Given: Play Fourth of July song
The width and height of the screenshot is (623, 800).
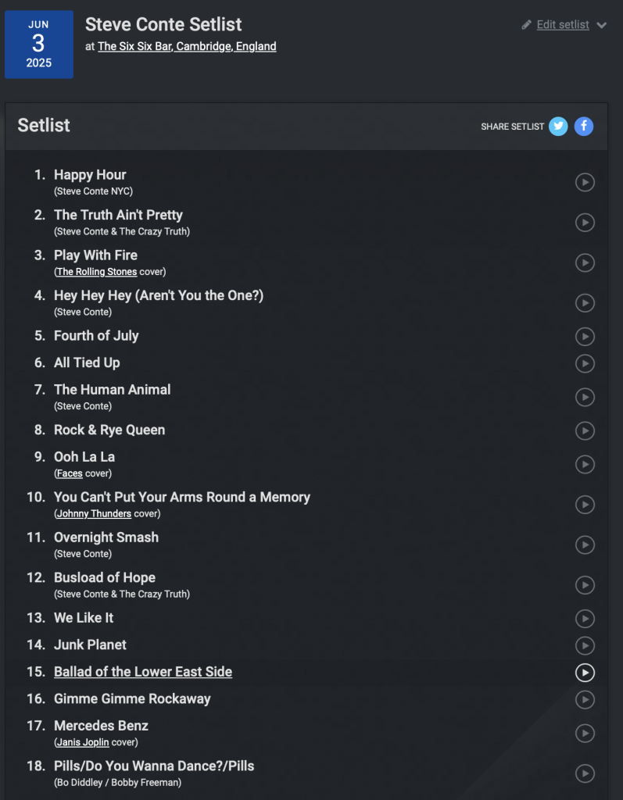Looking at the screenshot, I should [585, 336].
